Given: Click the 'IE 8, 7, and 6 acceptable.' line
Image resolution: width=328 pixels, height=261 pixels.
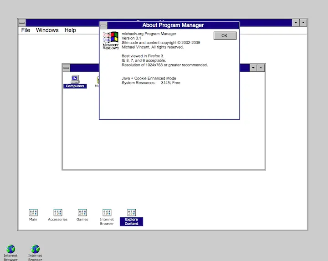Looking at the screenshot, I should tap(143, 60).
